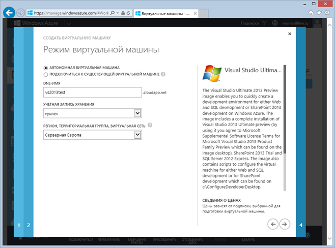Image resolution: width=335 pixels, height=248 pixels.
Task: Click the browser Back button
Action: pos(9,13)
